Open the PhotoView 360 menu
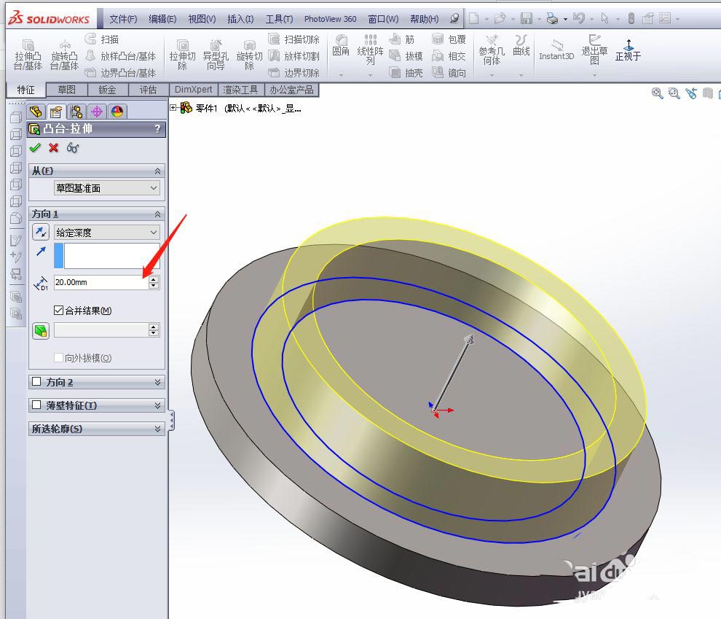 coord(330,18)
